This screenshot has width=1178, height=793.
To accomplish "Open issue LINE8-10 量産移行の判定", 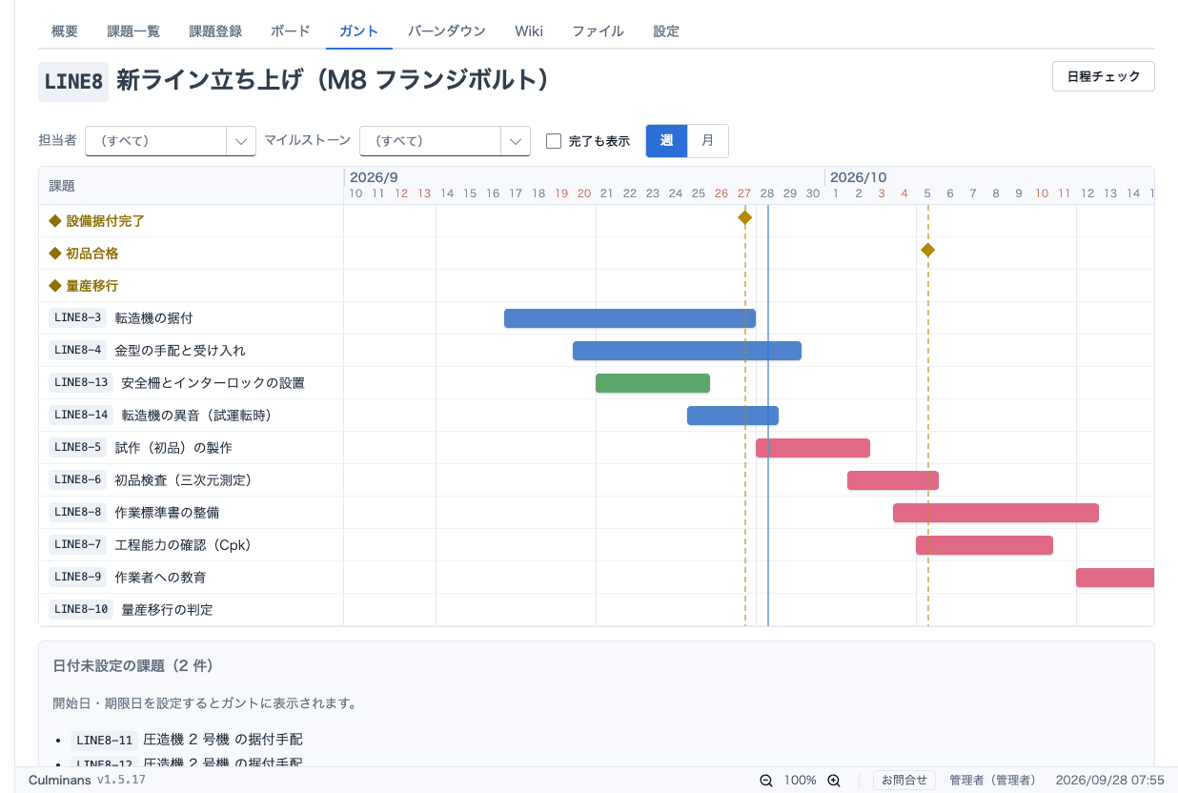I will (x=131, y=609).
